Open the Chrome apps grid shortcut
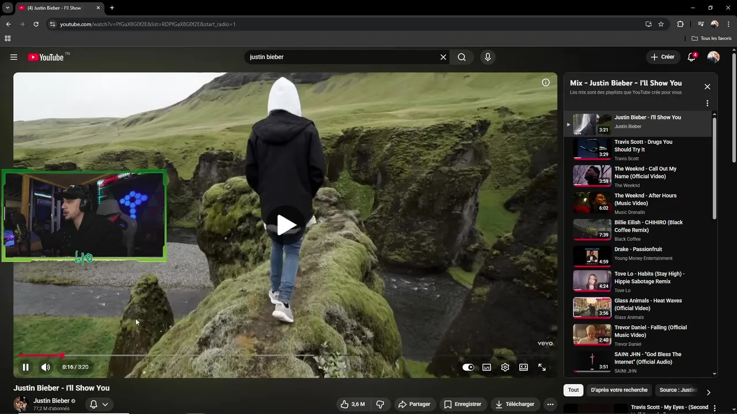This screenshot has height=414, width=737. pos(7,39)
